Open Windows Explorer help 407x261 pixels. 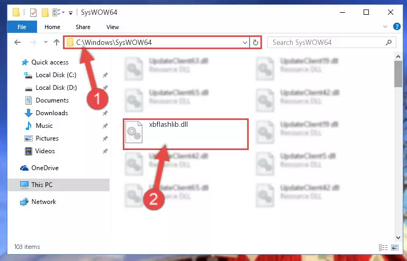(x=396, y=26)
